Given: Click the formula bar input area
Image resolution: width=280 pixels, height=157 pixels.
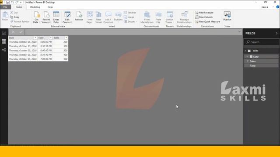Looking at the screenshot, I should point(131,32).
